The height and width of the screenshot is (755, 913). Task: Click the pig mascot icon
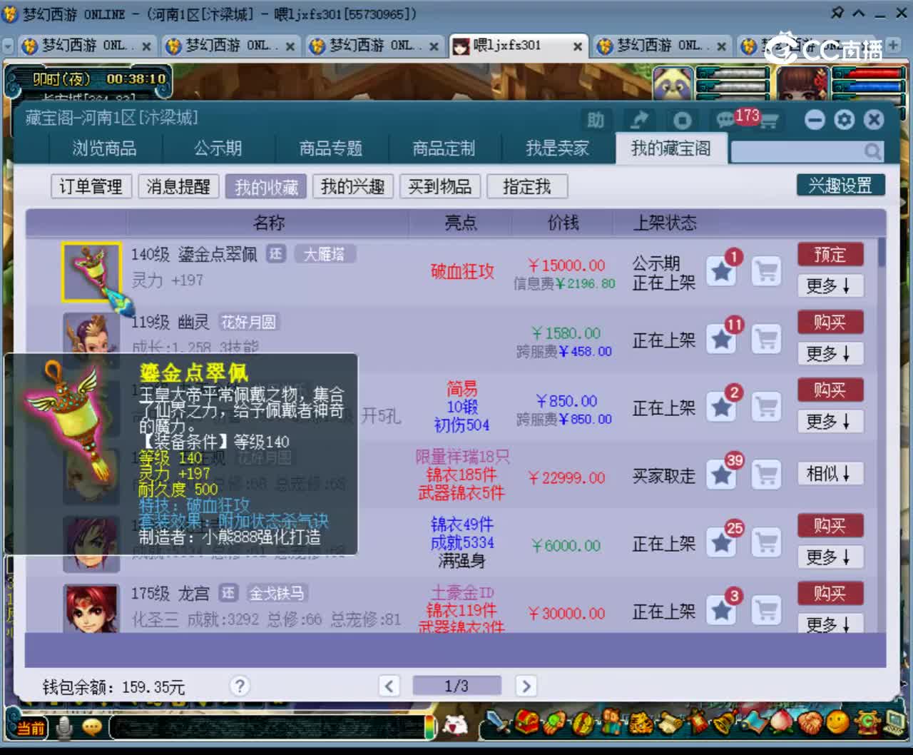click(455, 725)
